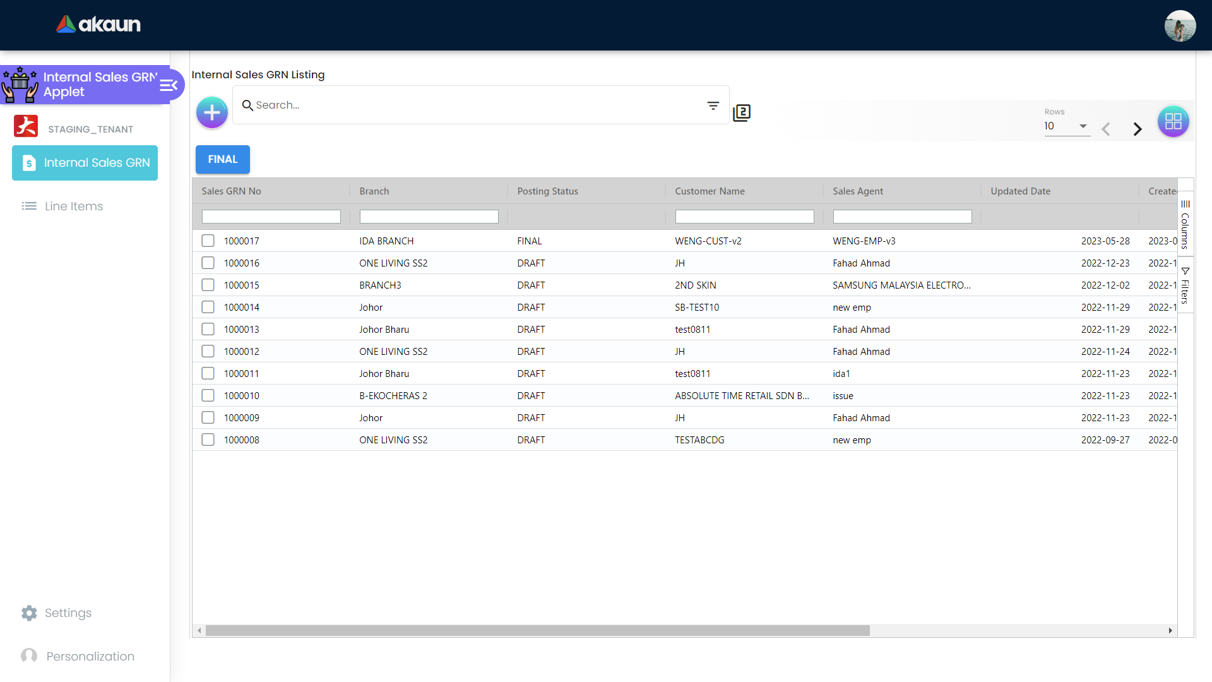Check the row 1000008 checkbox

point(208,440)
